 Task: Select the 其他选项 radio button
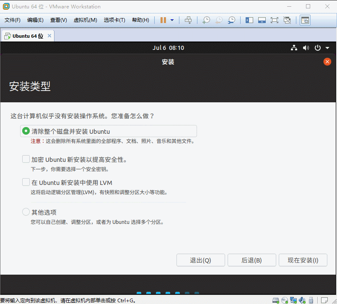coord(26,212)
